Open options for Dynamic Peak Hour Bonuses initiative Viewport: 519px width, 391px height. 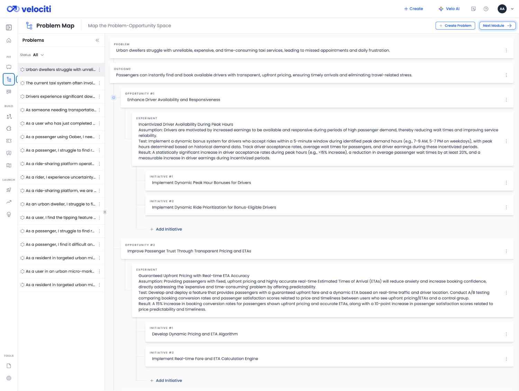(506, 183)
